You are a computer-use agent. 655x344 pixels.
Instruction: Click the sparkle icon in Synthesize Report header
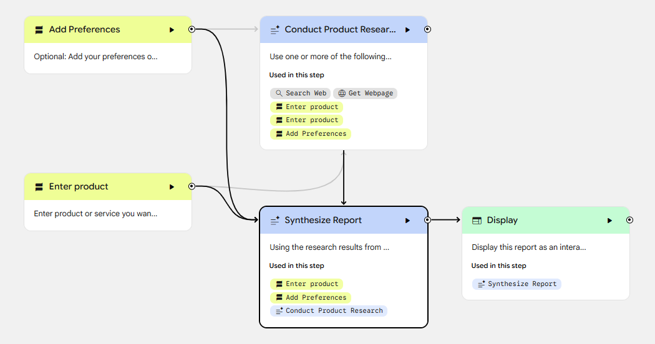tap(274, 221)
